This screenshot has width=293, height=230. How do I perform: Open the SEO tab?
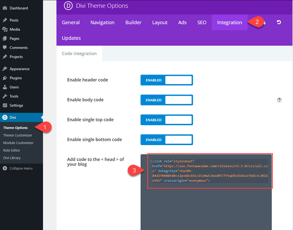click(202, 22)
